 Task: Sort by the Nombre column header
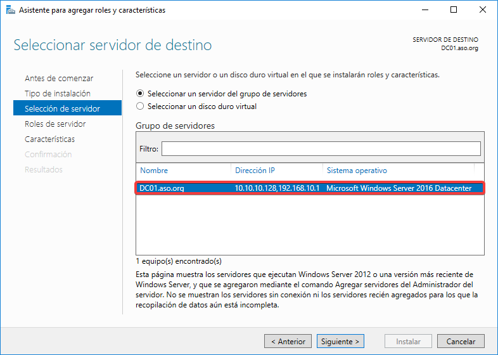[154, 171]
